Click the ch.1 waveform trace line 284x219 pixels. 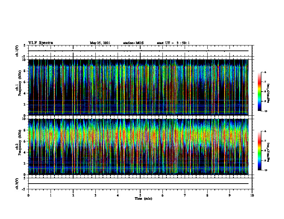(138, 51)
